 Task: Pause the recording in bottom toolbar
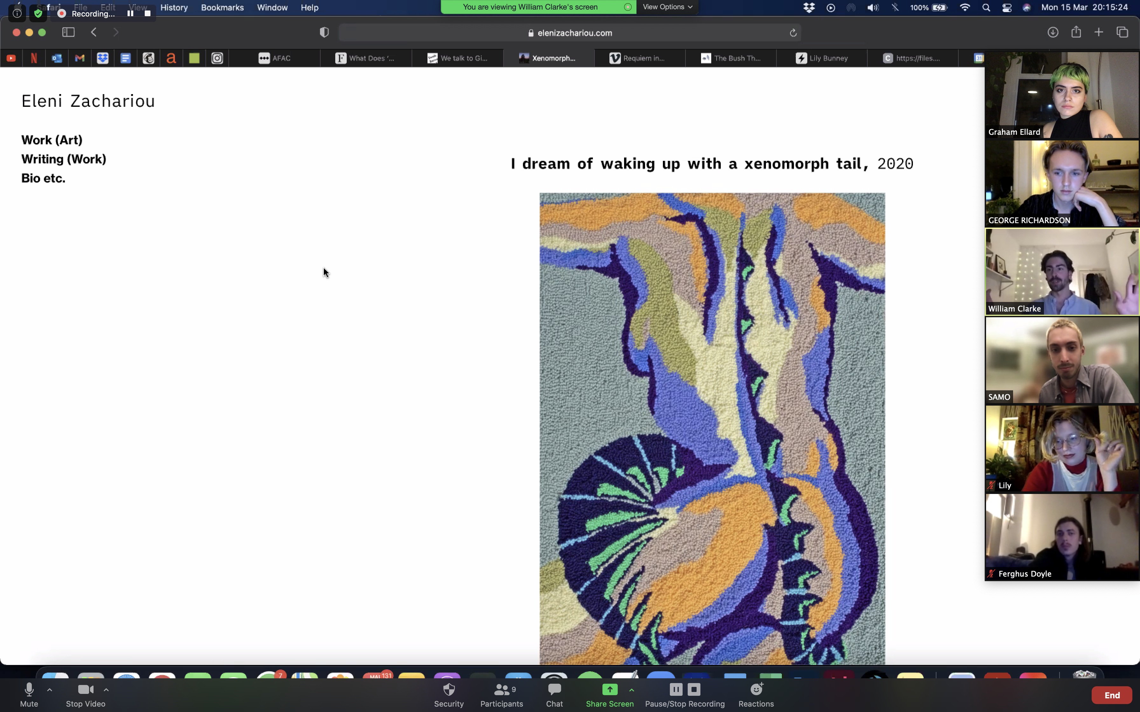(x=676, y=689)
